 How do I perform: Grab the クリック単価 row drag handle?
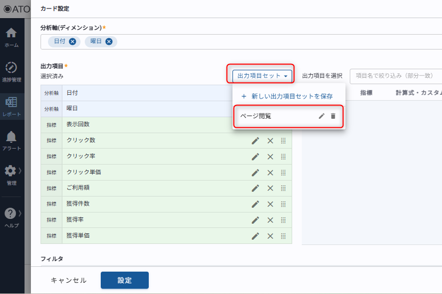[x=283, y=173]
